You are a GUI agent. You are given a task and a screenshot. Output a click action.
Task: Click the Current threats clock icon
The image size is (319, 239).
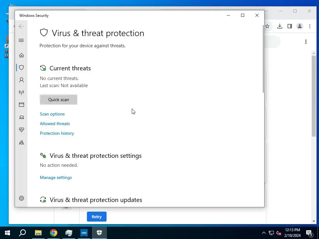(43, 68)
